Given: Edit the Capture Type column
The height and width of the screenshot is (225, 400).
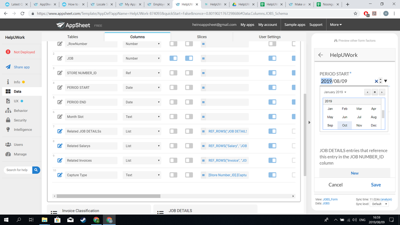Looking at the screenshot, I should [x=60, y=175].
